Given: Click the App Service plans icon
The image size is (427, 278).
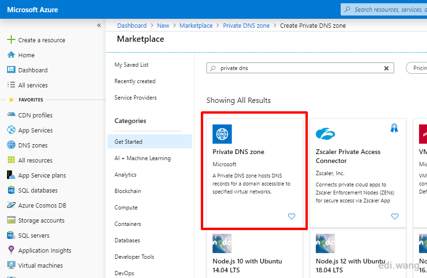Looking at the screenshot, I should (x=11, y=175).
